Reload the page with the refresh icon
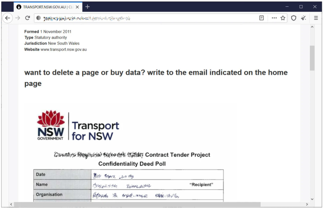This screenshot has height=208, width=323. click(28, 18)
